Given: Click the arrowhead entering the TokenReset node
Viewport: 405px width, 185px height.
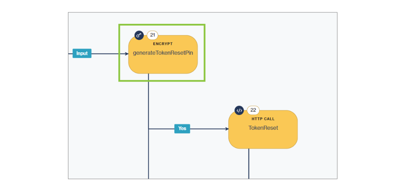Looking at the screenshot, I should pyautogui.click(x=226, y=129).
